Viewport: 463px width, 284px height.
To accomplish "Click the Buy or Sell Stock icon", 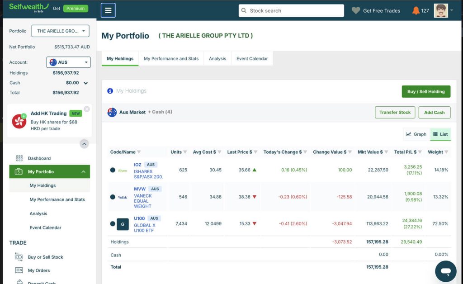I will (x=19, y=257).
